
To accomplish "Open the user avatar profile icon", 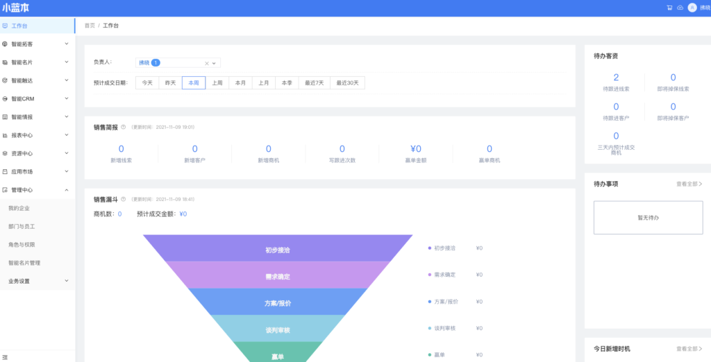I will click(692, 8).
